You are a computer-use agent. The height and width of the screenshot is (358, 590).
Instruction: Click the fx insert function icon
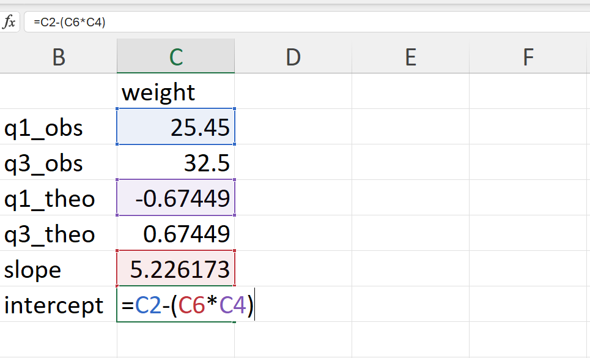(x=9, y=22)
